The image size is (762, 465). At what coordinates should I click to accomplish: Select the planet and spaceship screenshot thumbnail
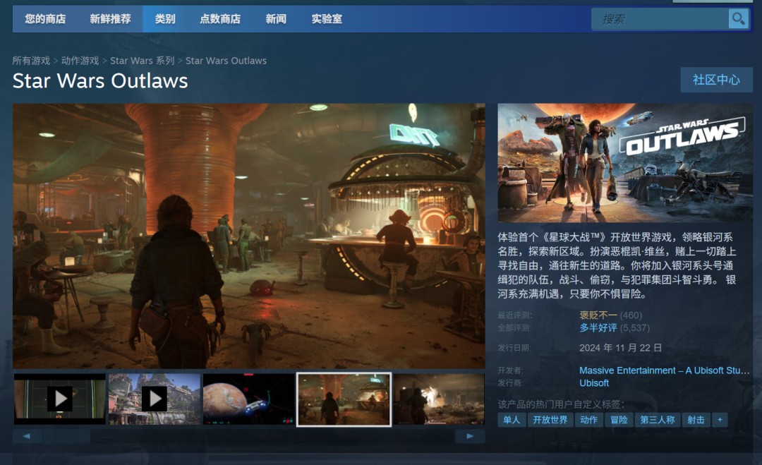(249, 399)
